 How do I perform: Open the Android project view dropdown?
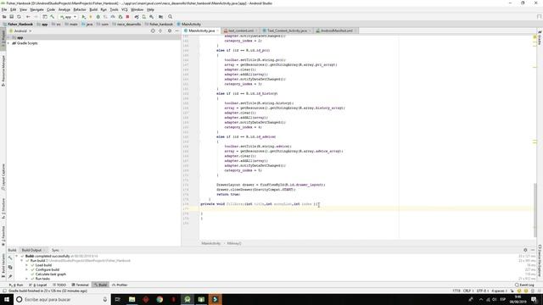click(x=20, y=30)
